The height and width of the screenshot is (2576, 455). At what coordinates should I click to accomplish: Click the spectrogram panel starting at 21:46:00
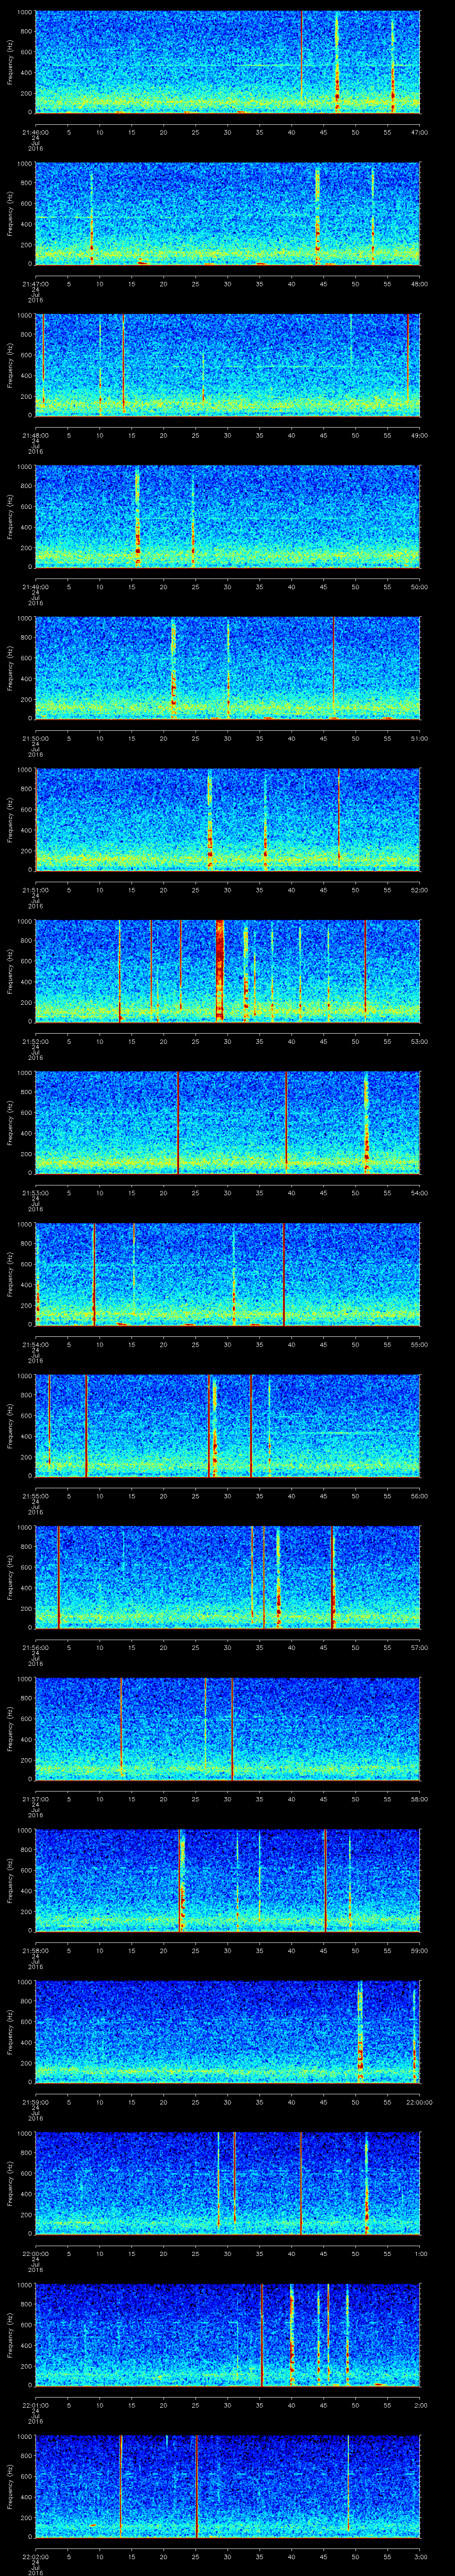(x=228, y=62)
